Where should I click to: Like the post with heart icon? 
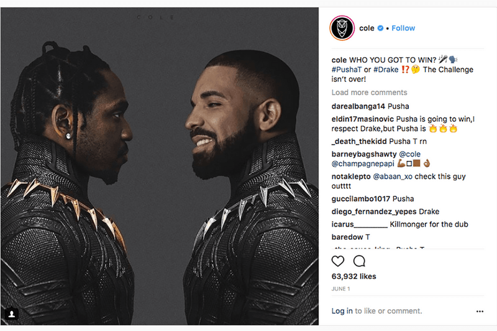coord(337,261)
